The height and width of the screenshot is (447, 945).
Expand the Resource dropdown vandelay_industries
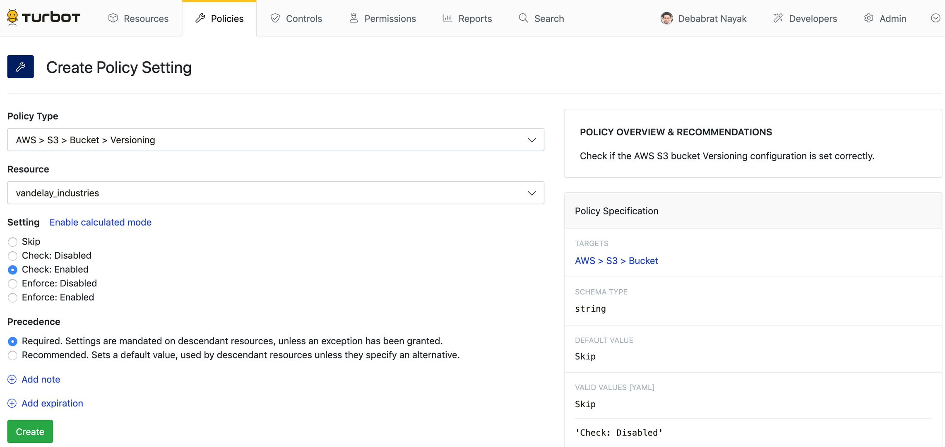click(x=275, y=193)
